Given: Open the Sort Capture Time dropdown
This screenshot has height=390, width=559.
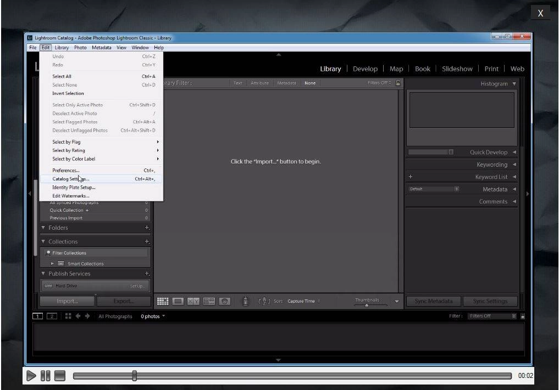Looking at the screenshot, I should 304,301.
